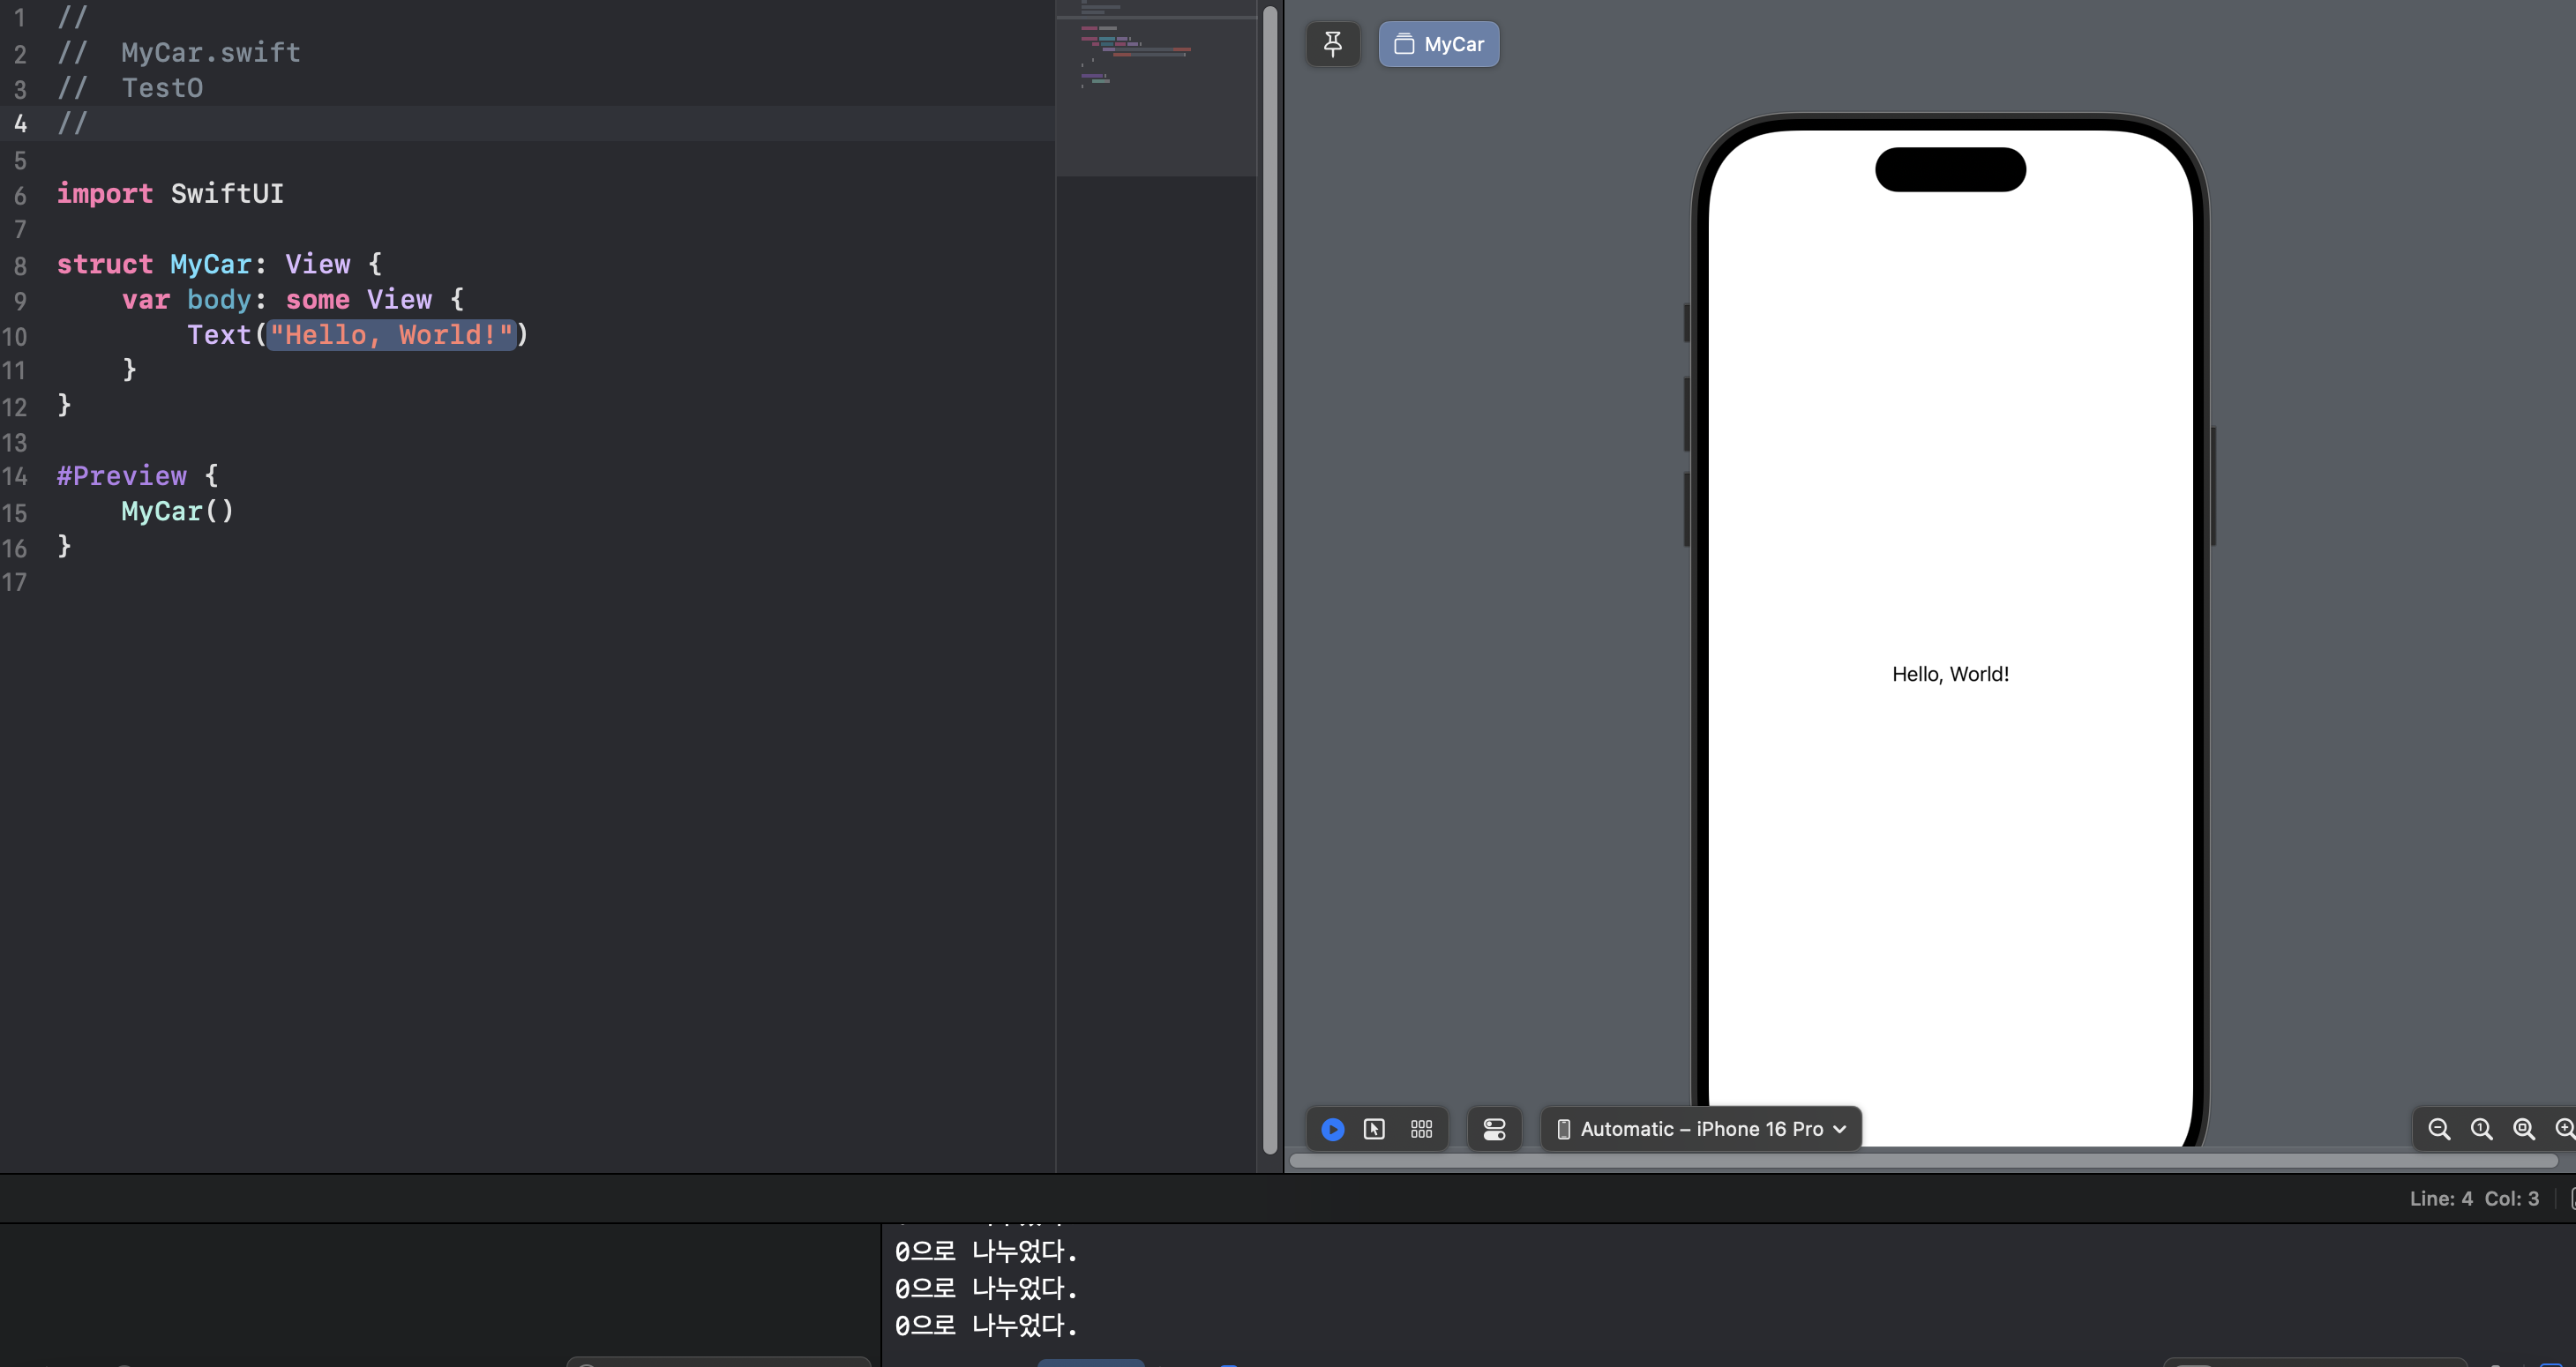Viewport: 2576px width, 1367px height.
Task: Click the editor vertical scrollbar
Action: click(1270, 580)
